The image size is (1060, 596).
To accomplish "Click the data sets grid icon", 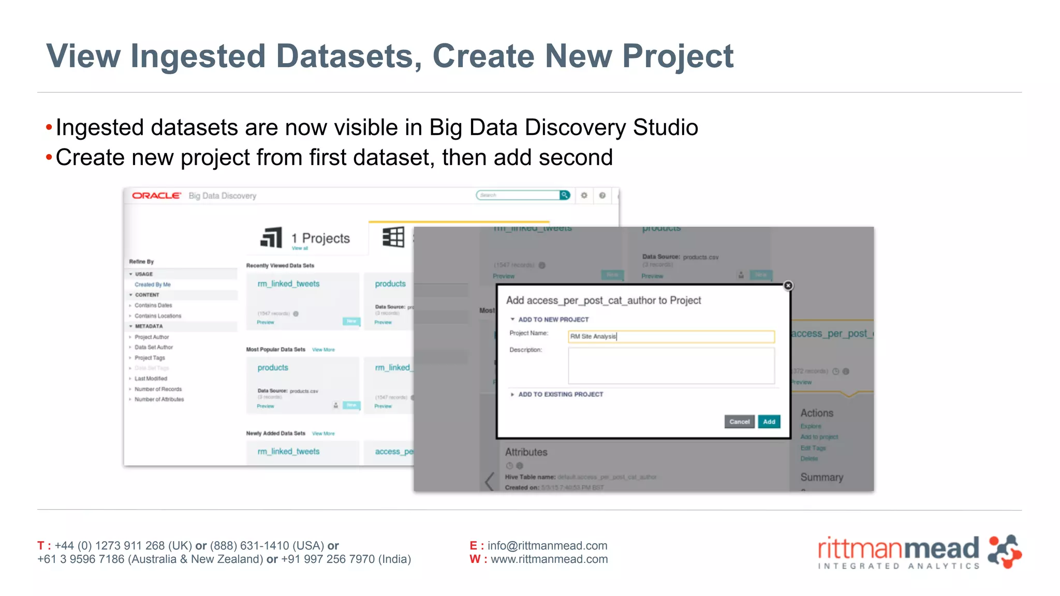I will tap(393, 237).
